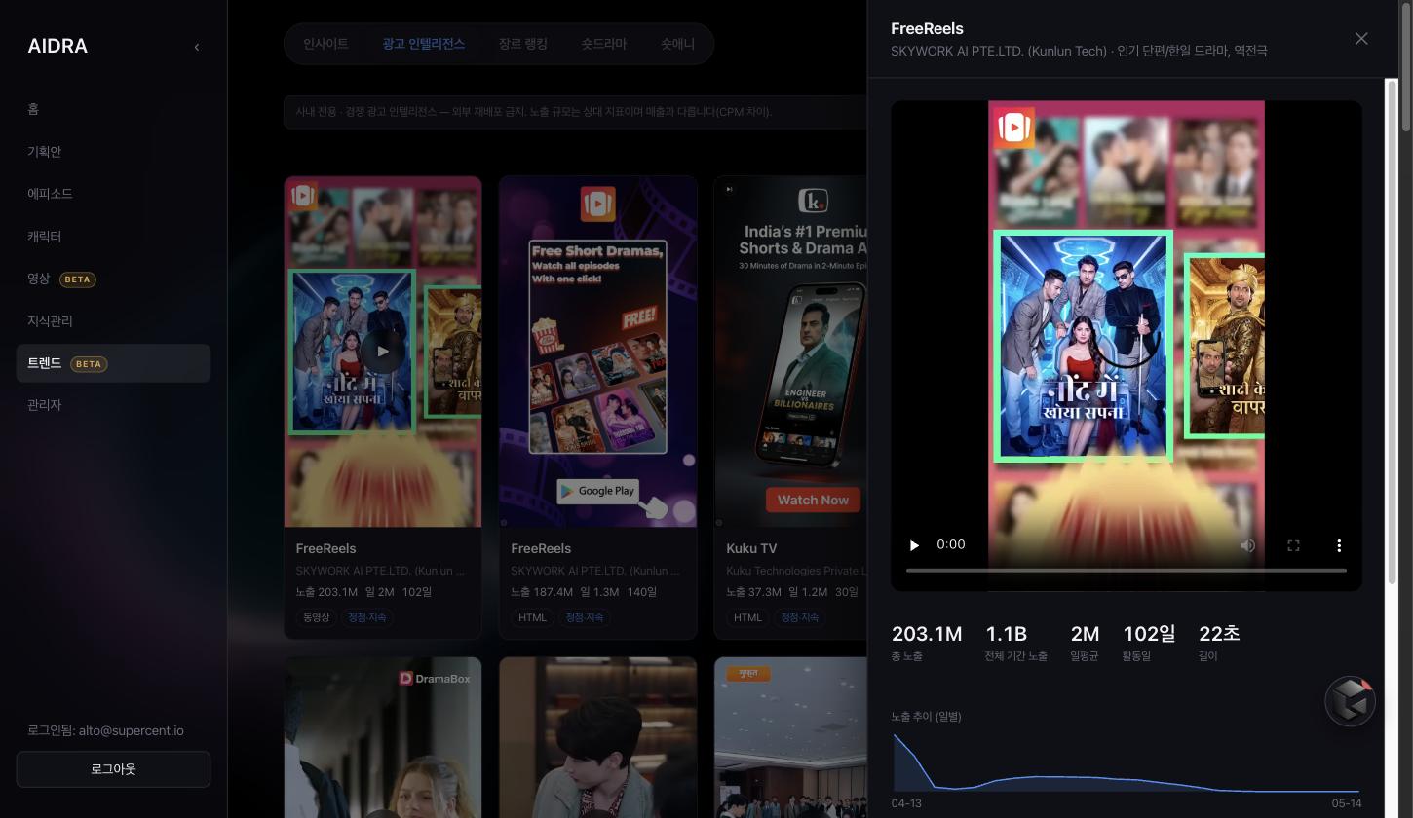The width and height of the screenshot is (1413, 818).
Task: Open the video's more options menu
Action: click(x=1339, y=545)
